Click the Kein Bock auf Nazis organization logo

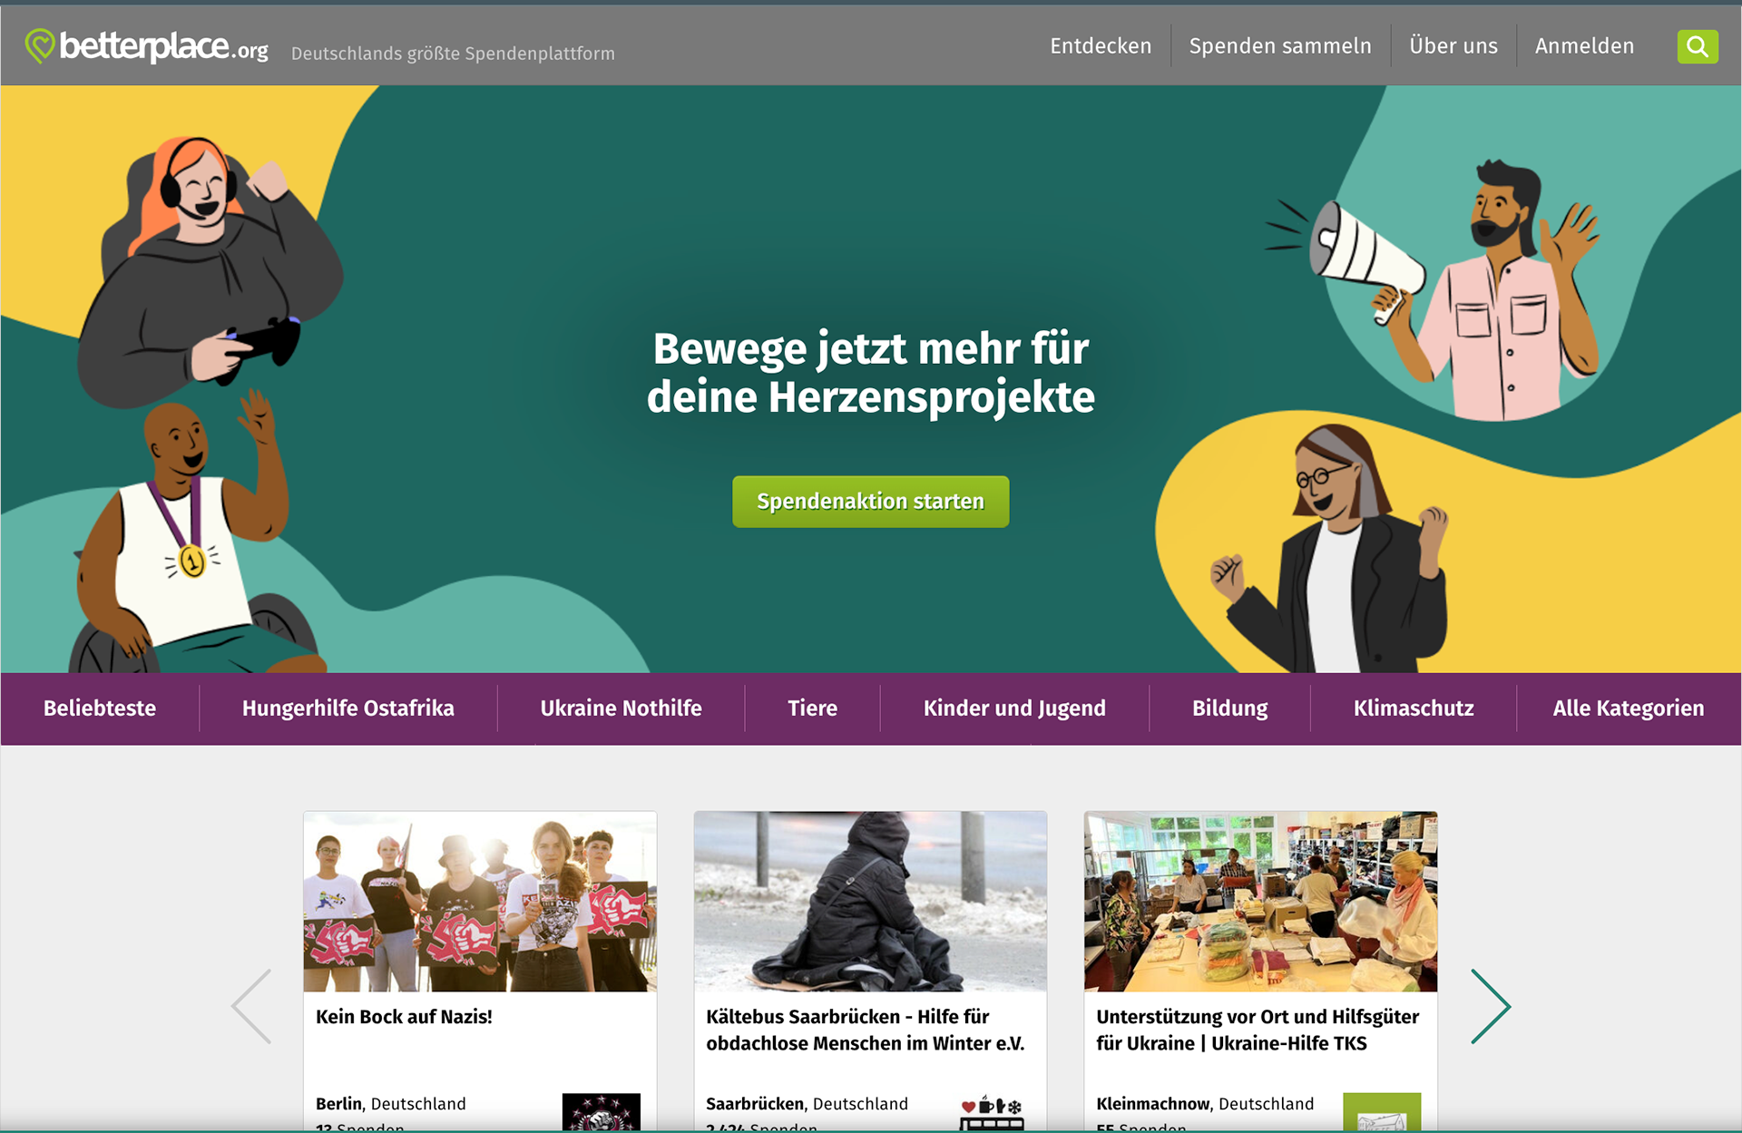(602, 1112)
